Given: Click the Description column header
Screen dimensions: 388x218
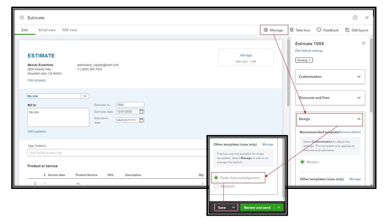Looking at the screenshot, I should point(133,175).
